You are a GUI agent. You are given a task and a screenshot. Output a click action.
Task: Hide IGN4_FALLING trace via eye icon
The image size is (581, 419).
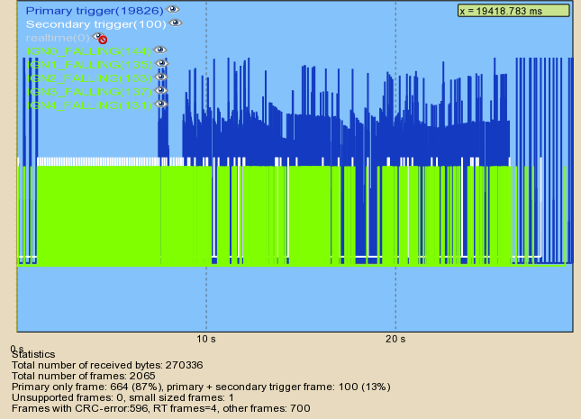point(160,105)
